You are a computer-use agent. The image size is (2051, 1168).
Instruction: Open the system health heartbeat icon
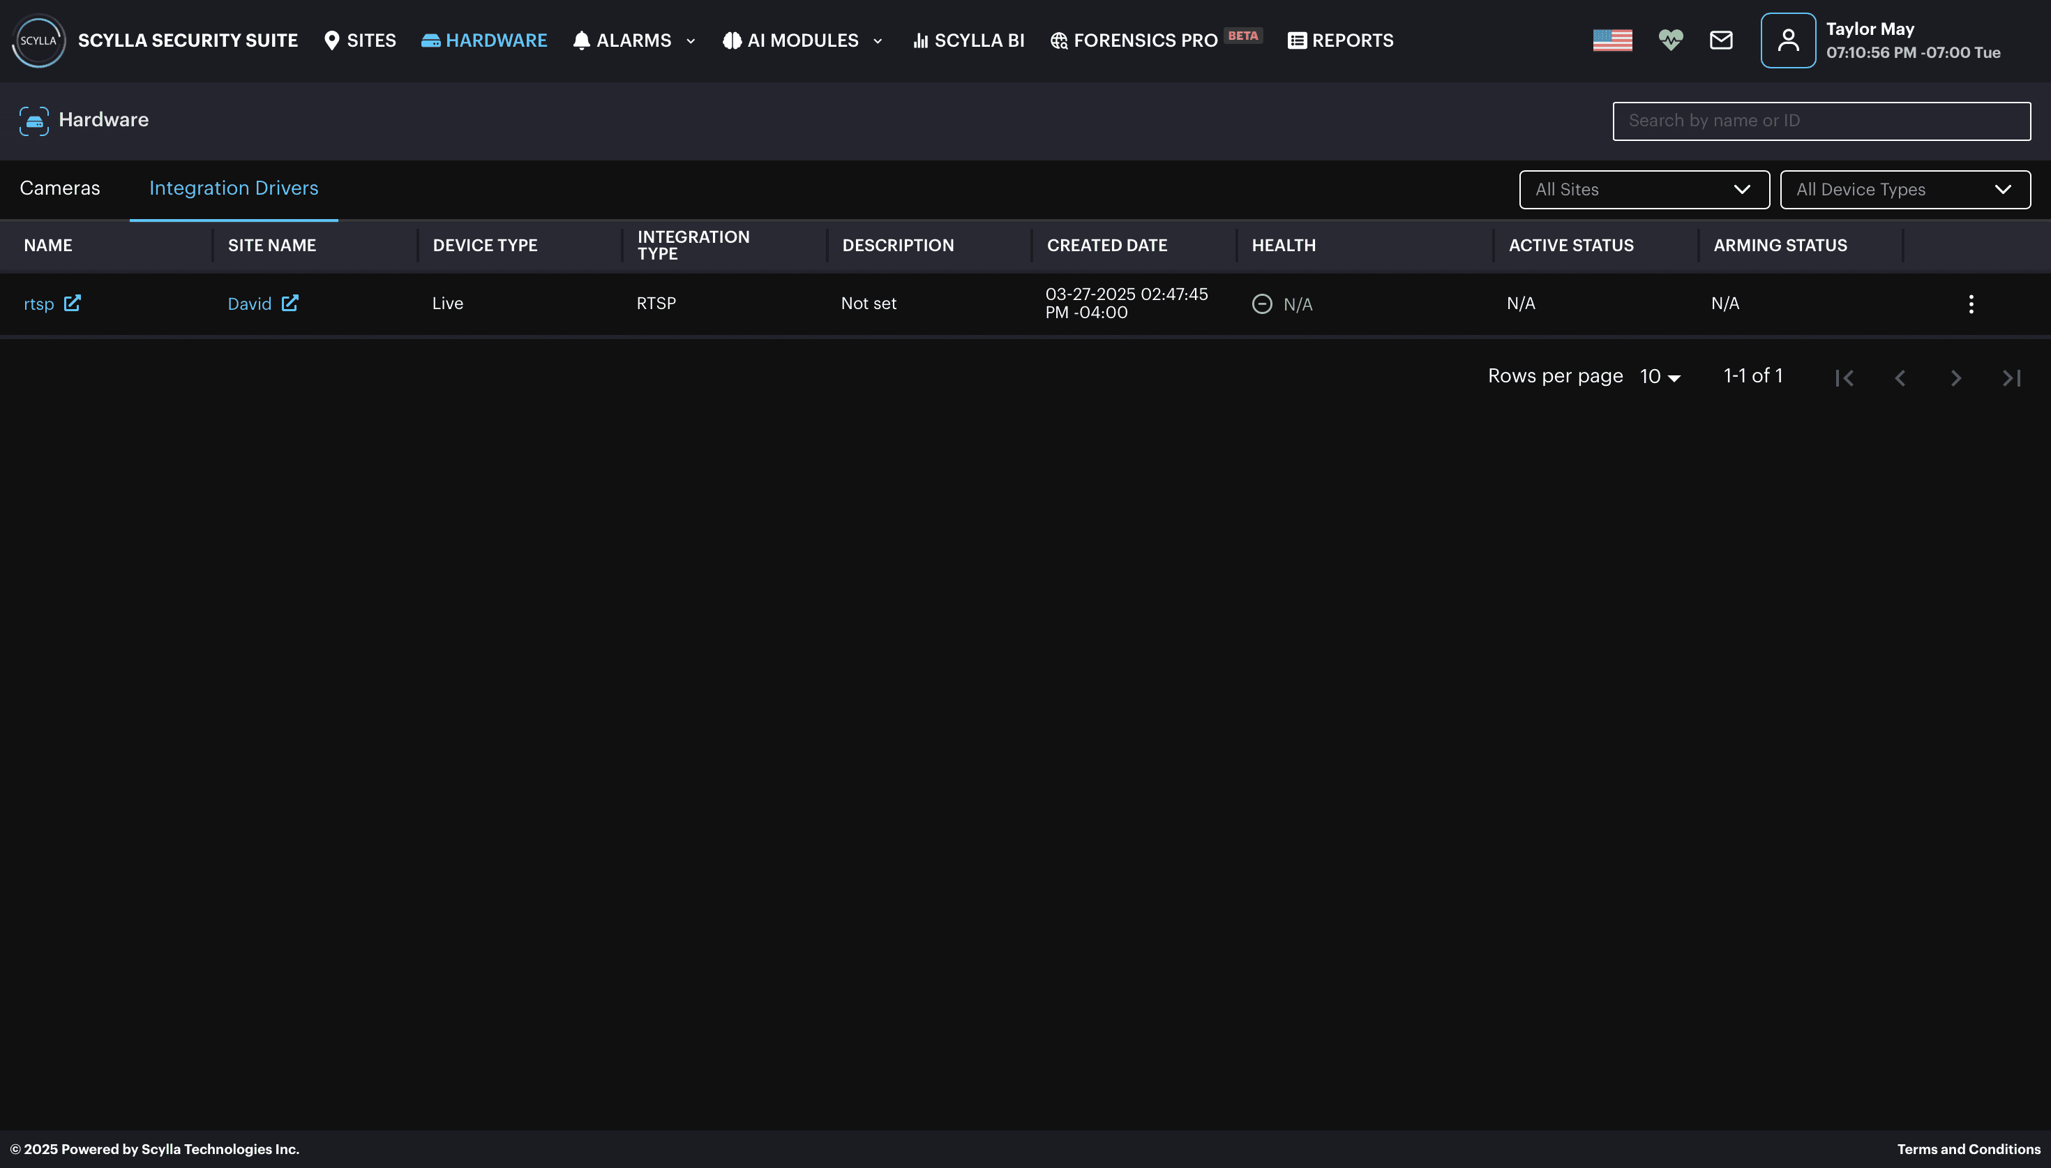(x=1670, y=40)
